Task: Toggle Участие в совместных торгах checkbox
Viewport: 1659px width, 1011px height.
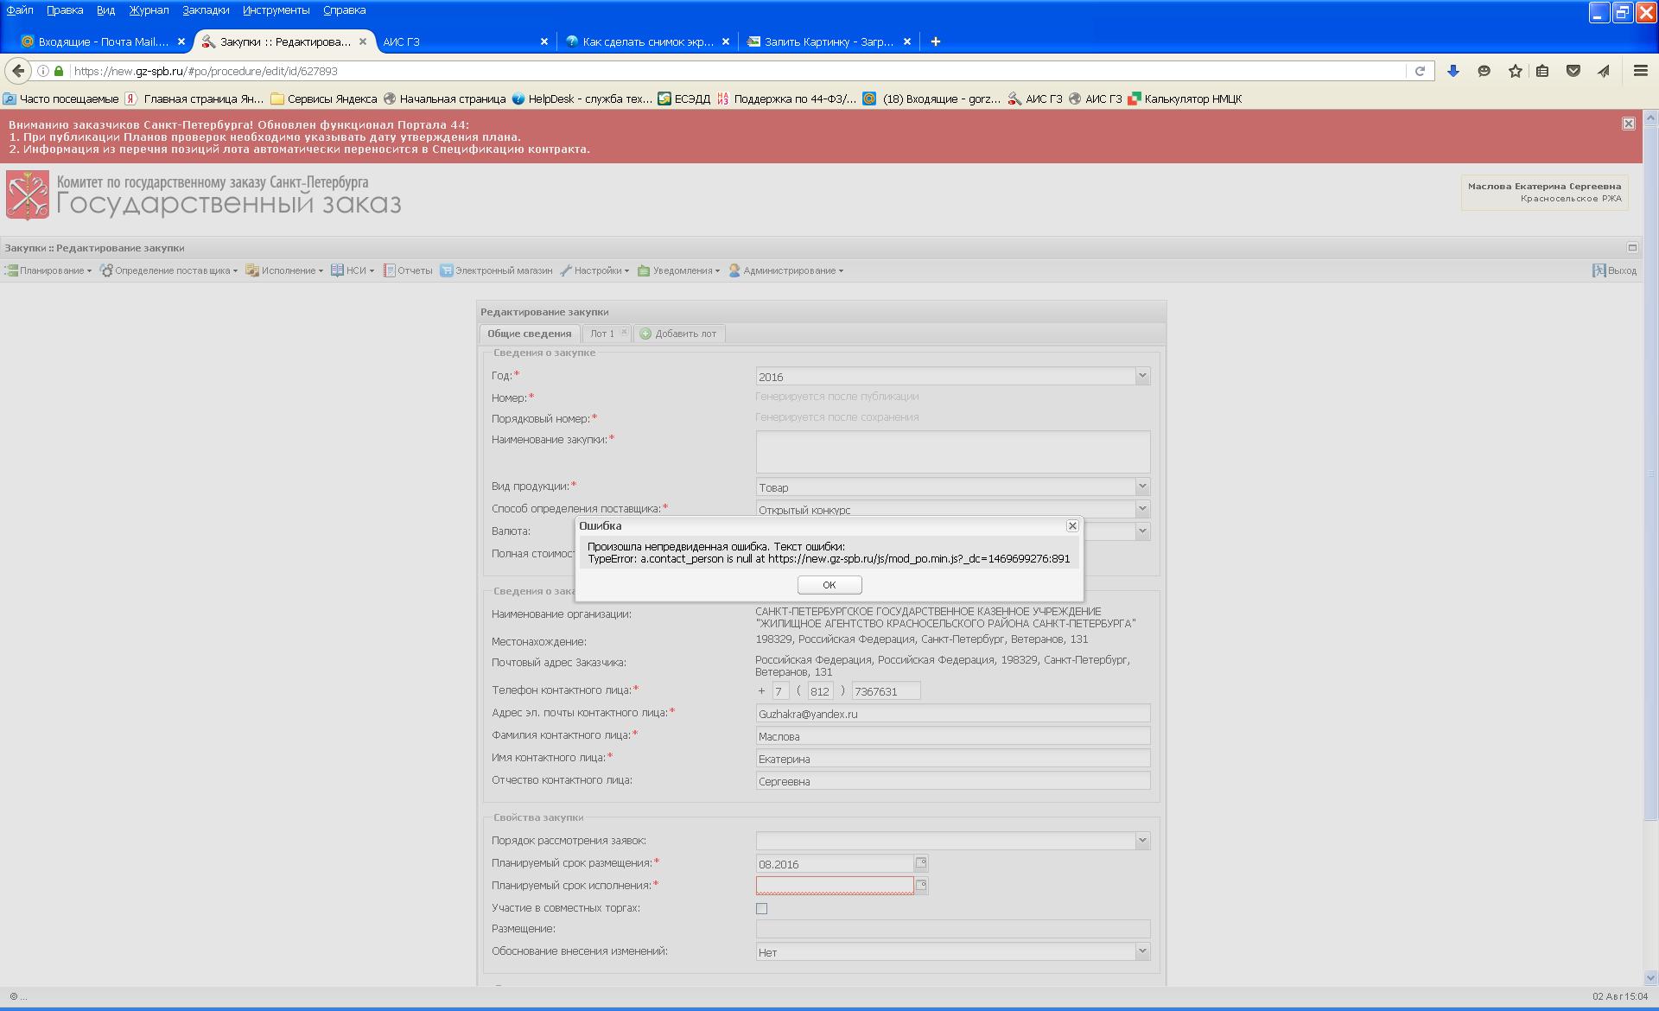Action: [761, 908]
